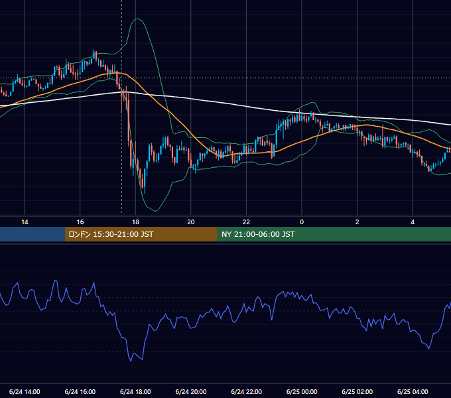Click the 18 hour label on the price axis
This screenshot has width=451, height=398.
[135, 222]
